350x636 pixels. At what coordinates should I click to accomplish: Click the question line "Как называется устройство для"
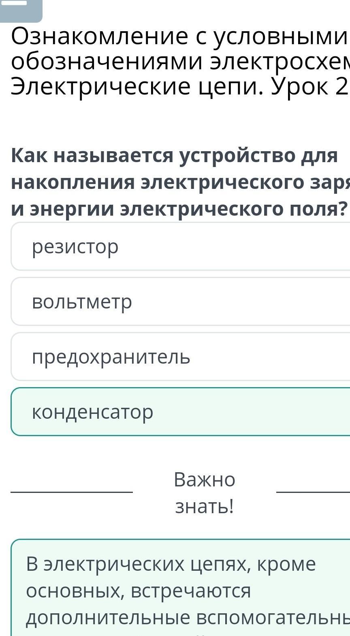coord(174,156)
